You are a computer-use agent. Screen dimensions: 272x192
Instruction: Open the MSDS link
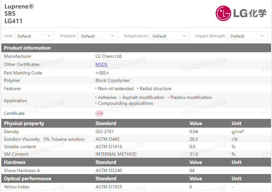(102, 64)
